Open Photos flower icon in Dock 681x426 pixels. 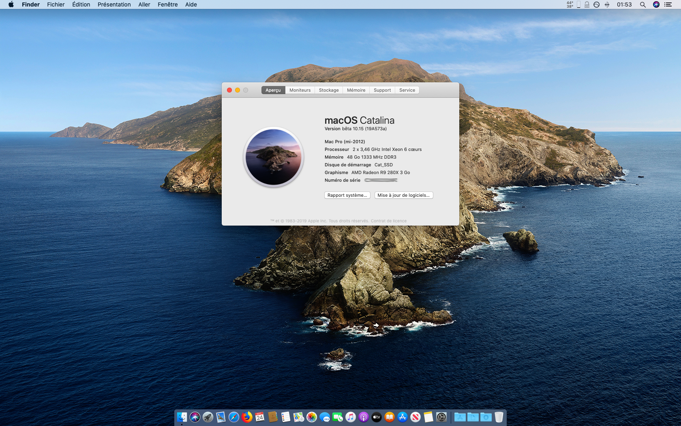[312, 417]
